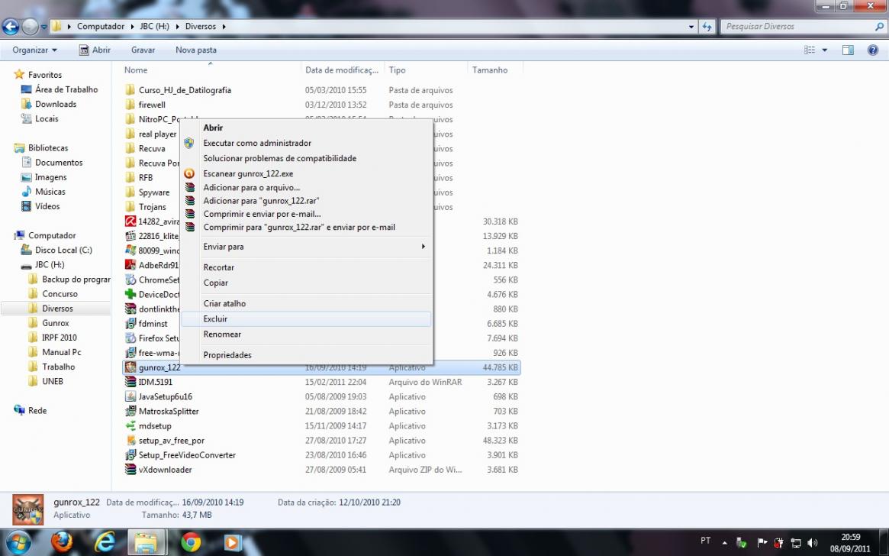Click the help question mark icon
Image resolution: width=889 pixels, height=556 pixels.
873,50
